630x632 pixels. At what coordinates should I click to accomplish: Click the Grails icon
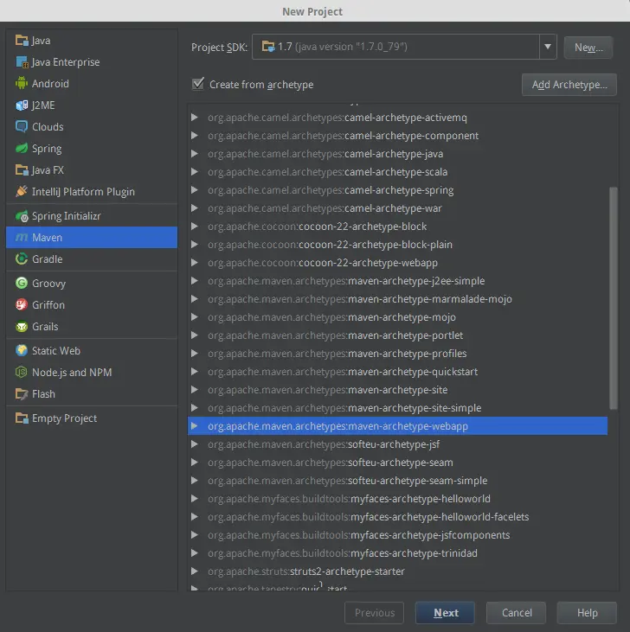(x=22, y=327)
